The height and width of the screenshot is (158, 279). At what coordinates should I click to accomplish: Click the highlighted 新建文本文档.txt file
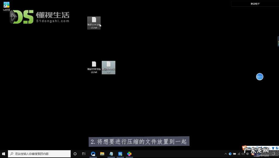[x=108, y=67]
